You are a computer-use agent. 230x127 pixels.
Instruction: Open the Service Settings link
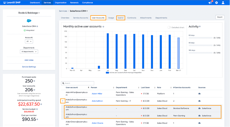(x=29, y=67)
